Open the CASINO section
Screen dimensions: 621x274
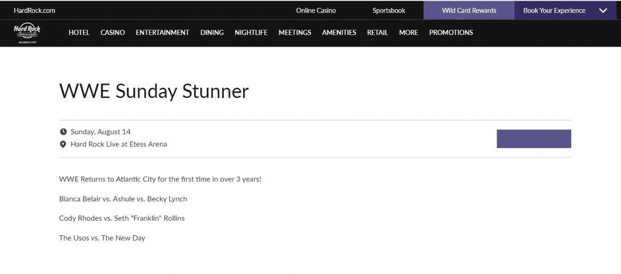tap(113, 33)
